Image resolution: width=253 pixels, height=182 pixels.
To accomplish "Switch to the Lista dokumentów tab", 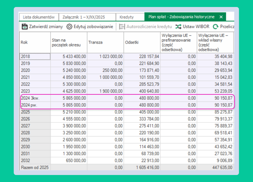I will coord(39,17).
